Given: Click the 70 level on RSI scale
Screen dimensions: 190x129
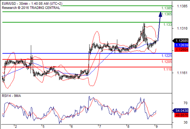Looking at the screenshot, I should tap(186, 103).
